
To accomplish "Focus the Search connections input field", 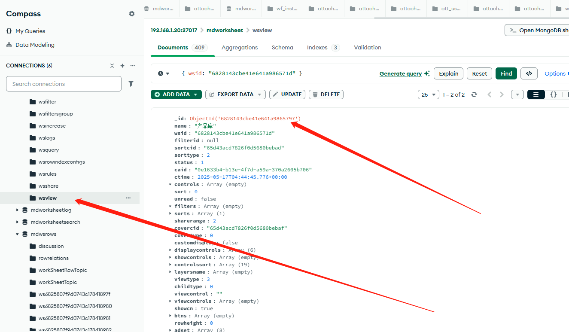I will point(64,84).
